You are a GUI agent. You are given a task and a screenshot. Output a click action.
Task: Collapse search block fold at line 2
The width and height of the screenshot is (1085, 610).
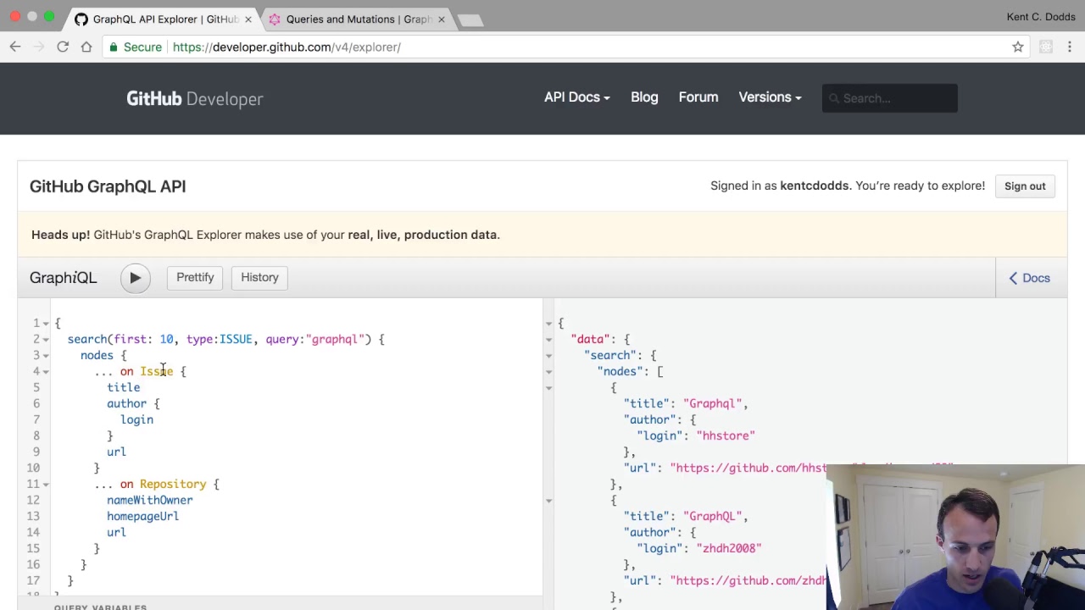[x=46, y=340]
